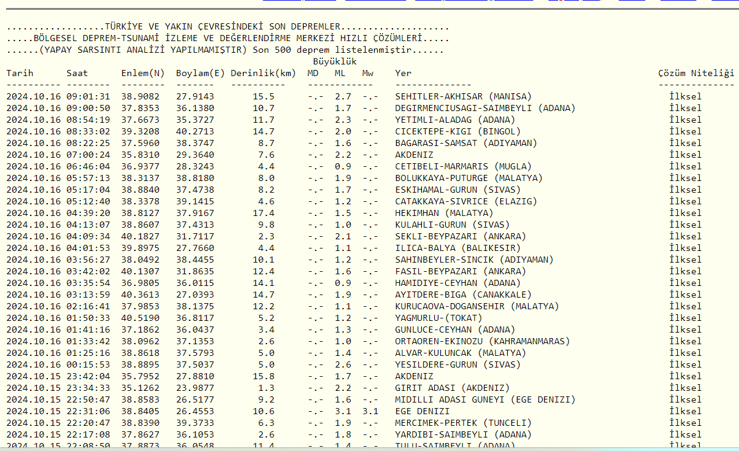Select the GIRIT ADASI (AKDENIZ) location
The width and height of the screenshot is (739, 451).
pyautogui.click(x=452, y=388)
